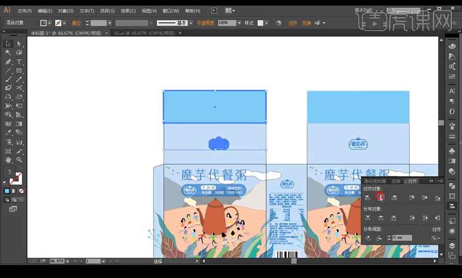Screen dimensions: 462x278
Task: Click vertical distribute top icon
Action: click(x=367, y=218)
